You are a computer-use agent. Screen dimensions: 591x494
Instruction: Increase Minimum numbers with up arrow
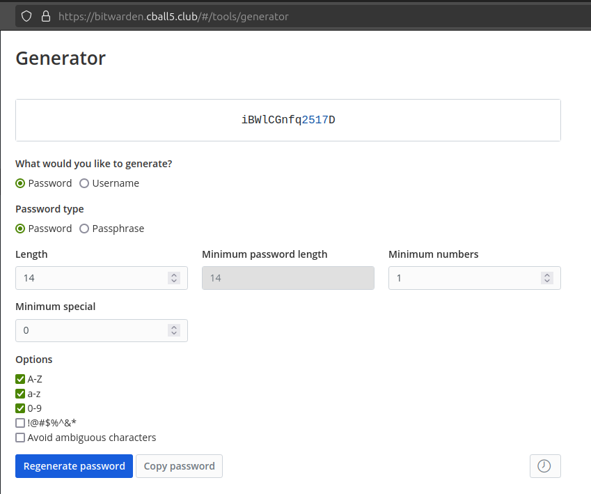547,275
